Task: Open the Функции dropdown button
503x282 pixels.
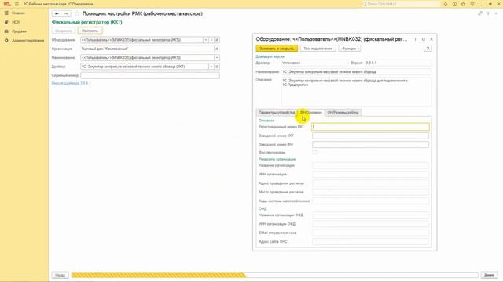Action: (x=350, y=49)
